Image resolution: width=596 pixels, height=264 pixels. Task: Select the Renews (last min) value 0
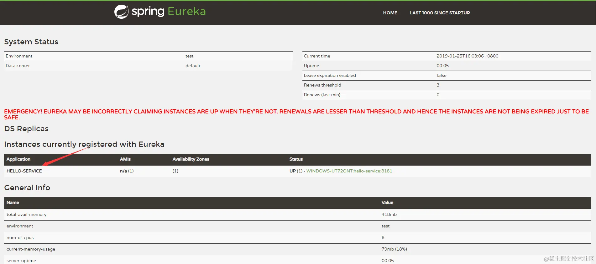pyautogui.click(x=438, y=95)
